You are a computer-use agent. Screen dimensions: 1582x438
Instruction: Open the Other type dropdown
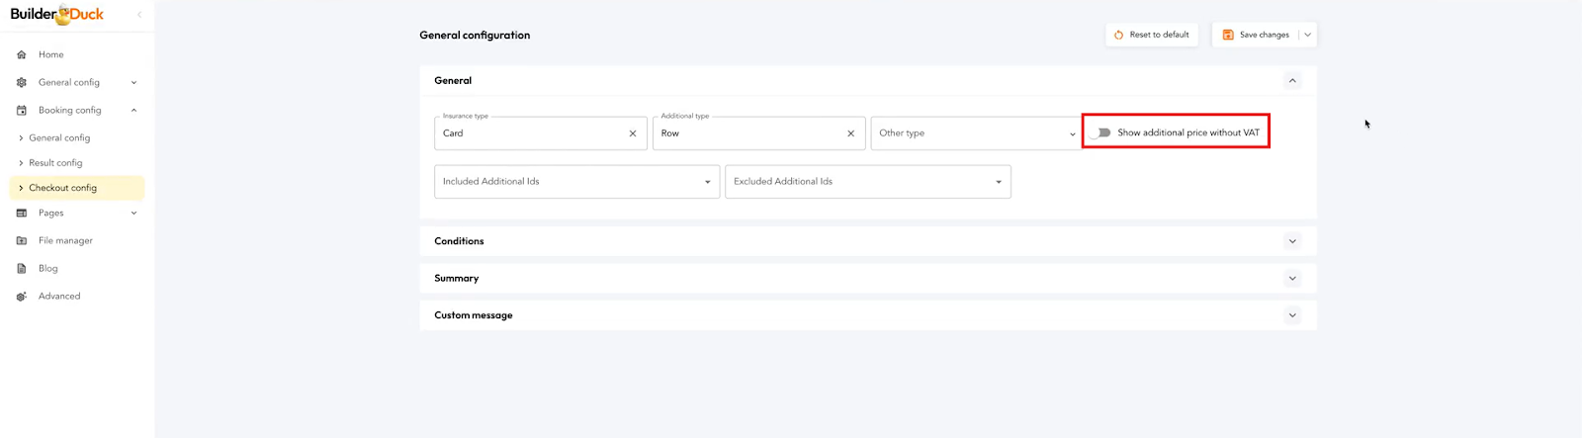[975, 133]
